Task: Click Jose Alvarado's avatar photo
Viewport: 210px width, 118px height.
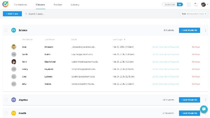Action: (x=14, y=47)
